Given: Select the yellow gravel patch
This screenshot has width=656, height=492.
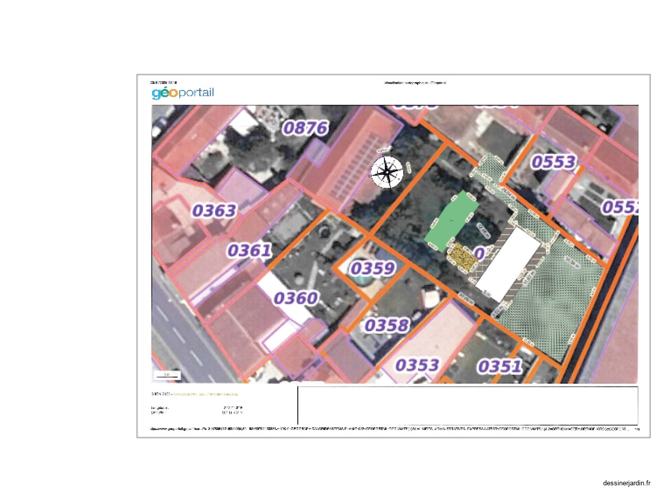Looking at the screenshot, I should click(462, 258).
